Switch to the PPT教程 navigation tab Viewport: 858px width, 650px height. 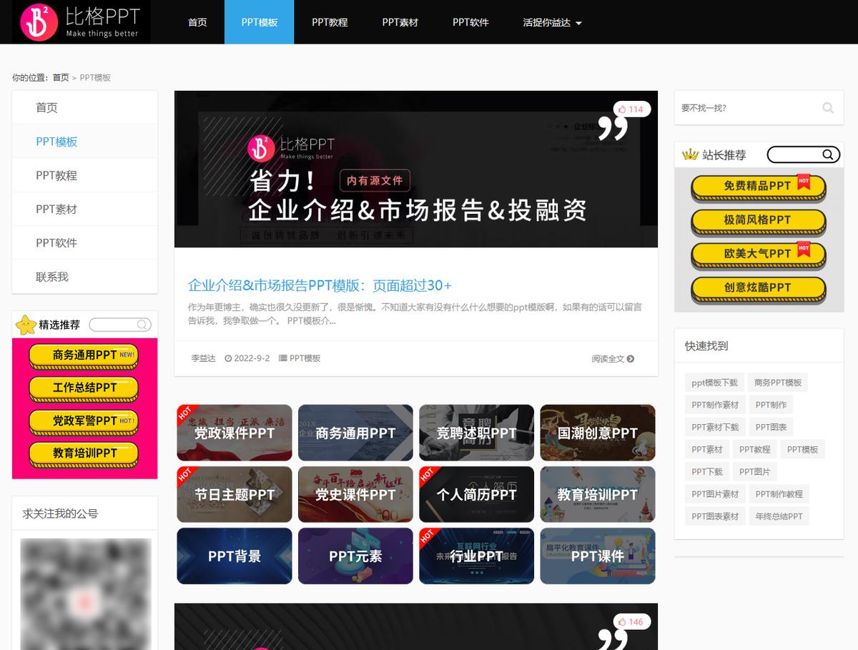[330, 22]
